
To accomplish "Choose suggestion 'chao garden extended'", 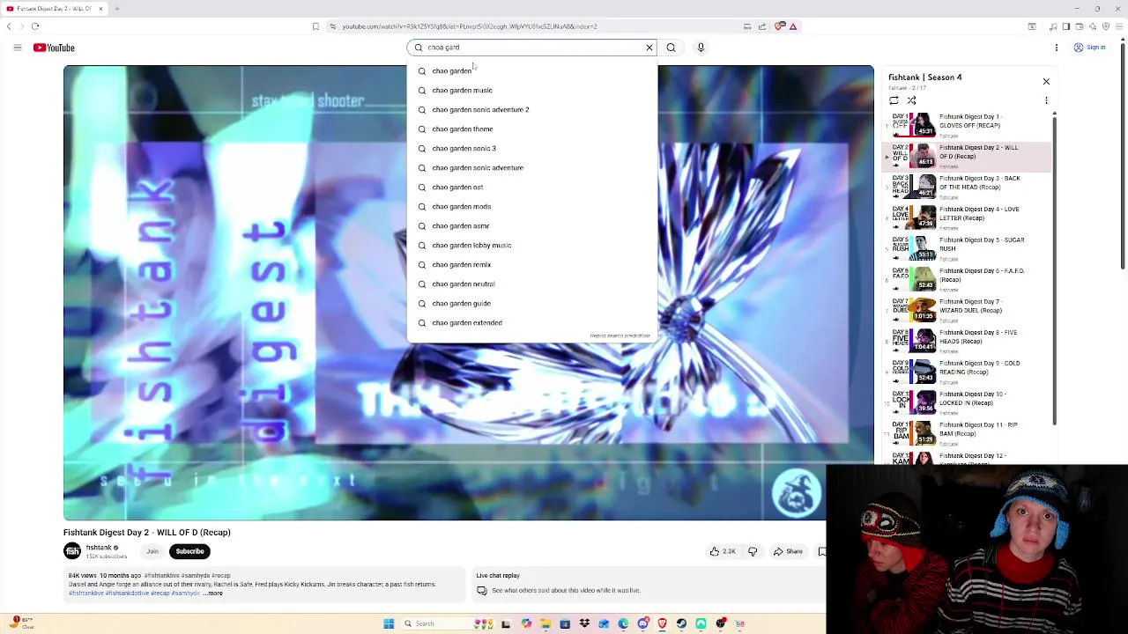I will coord(532,322).
